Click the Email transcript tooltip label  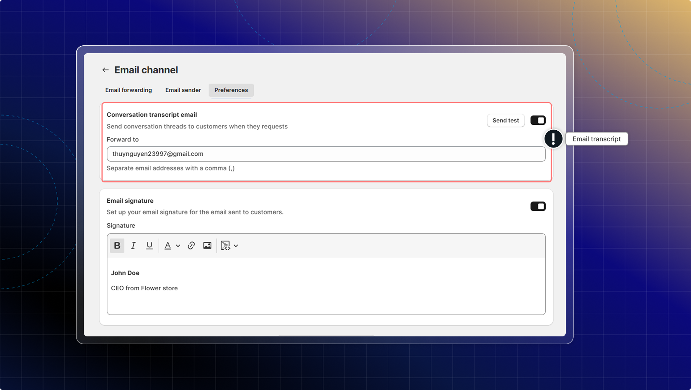point(596,139)
